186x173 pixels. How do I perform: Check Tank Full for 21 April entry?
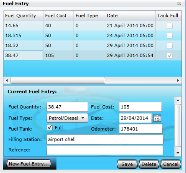[x=170, y=26]
